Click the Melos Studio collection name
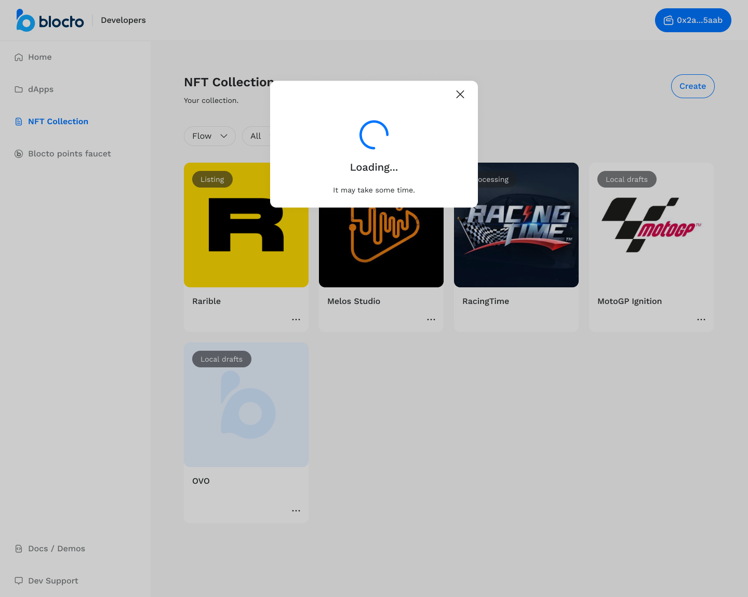748x597 pixels. [x=354, y=301]
